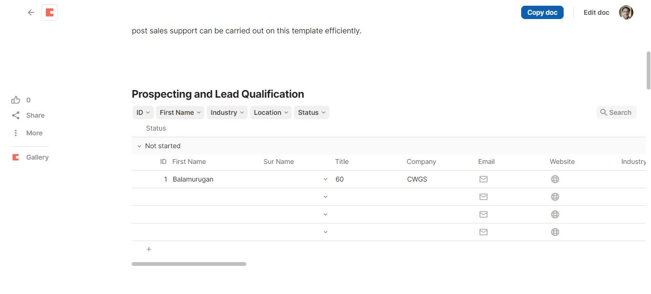Collapse the Not started group
The width and height of the screenshot is (651, 294).
(139, 146)
